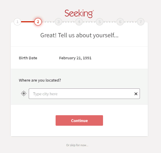Click the Seeking logo
The height and width of the screenshot is (153, 161).
tap(79, 13)
